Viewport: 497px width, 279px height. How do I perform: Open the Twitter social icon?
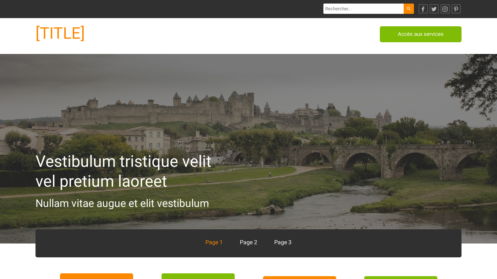point(434,9)
